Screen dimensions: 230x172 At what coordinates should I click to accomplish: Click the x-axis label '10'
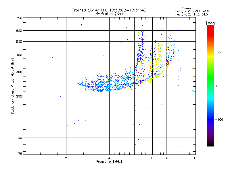coord(166,158)
